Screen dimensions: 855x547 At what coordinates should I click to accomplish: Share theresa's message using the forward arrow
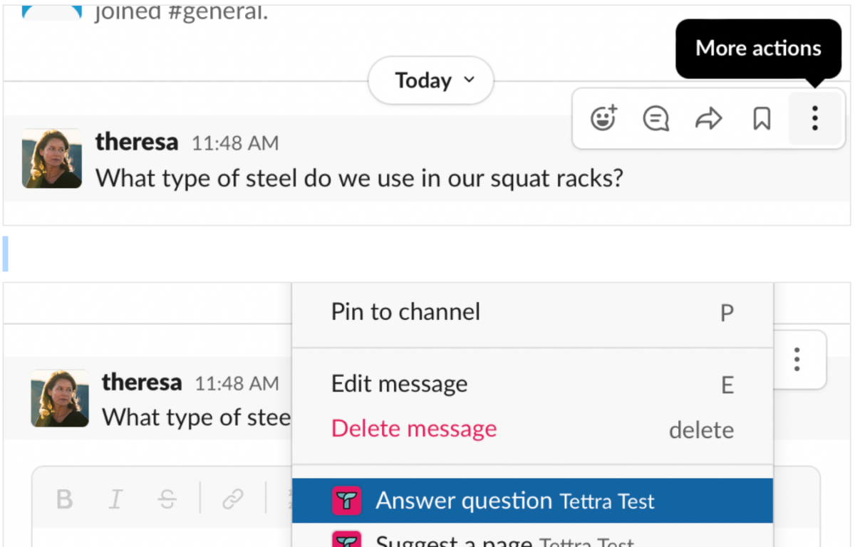(708, 119)
